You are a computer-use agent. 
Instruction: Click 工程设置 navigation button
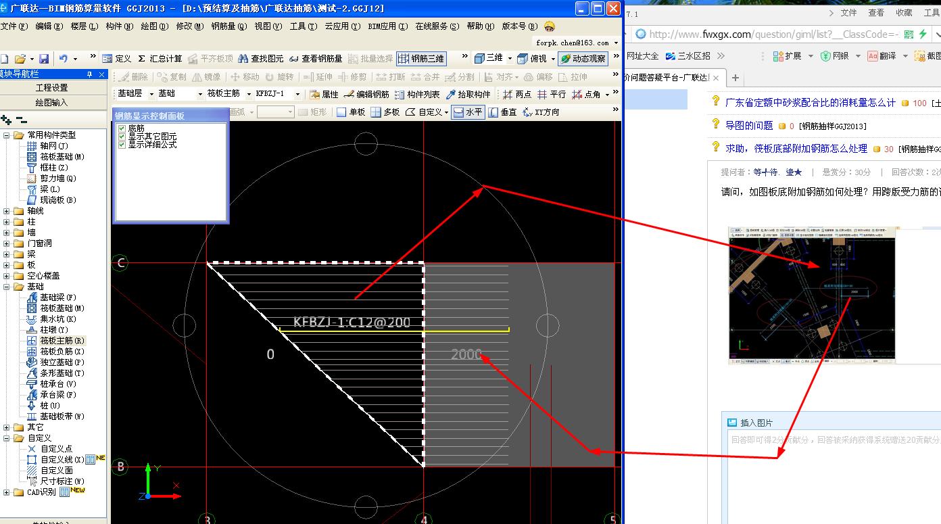tap(52, 88)
